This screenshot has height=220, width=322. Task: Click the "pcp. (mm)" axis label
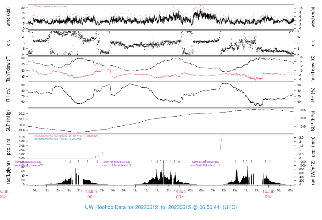(x=313, y=147)
